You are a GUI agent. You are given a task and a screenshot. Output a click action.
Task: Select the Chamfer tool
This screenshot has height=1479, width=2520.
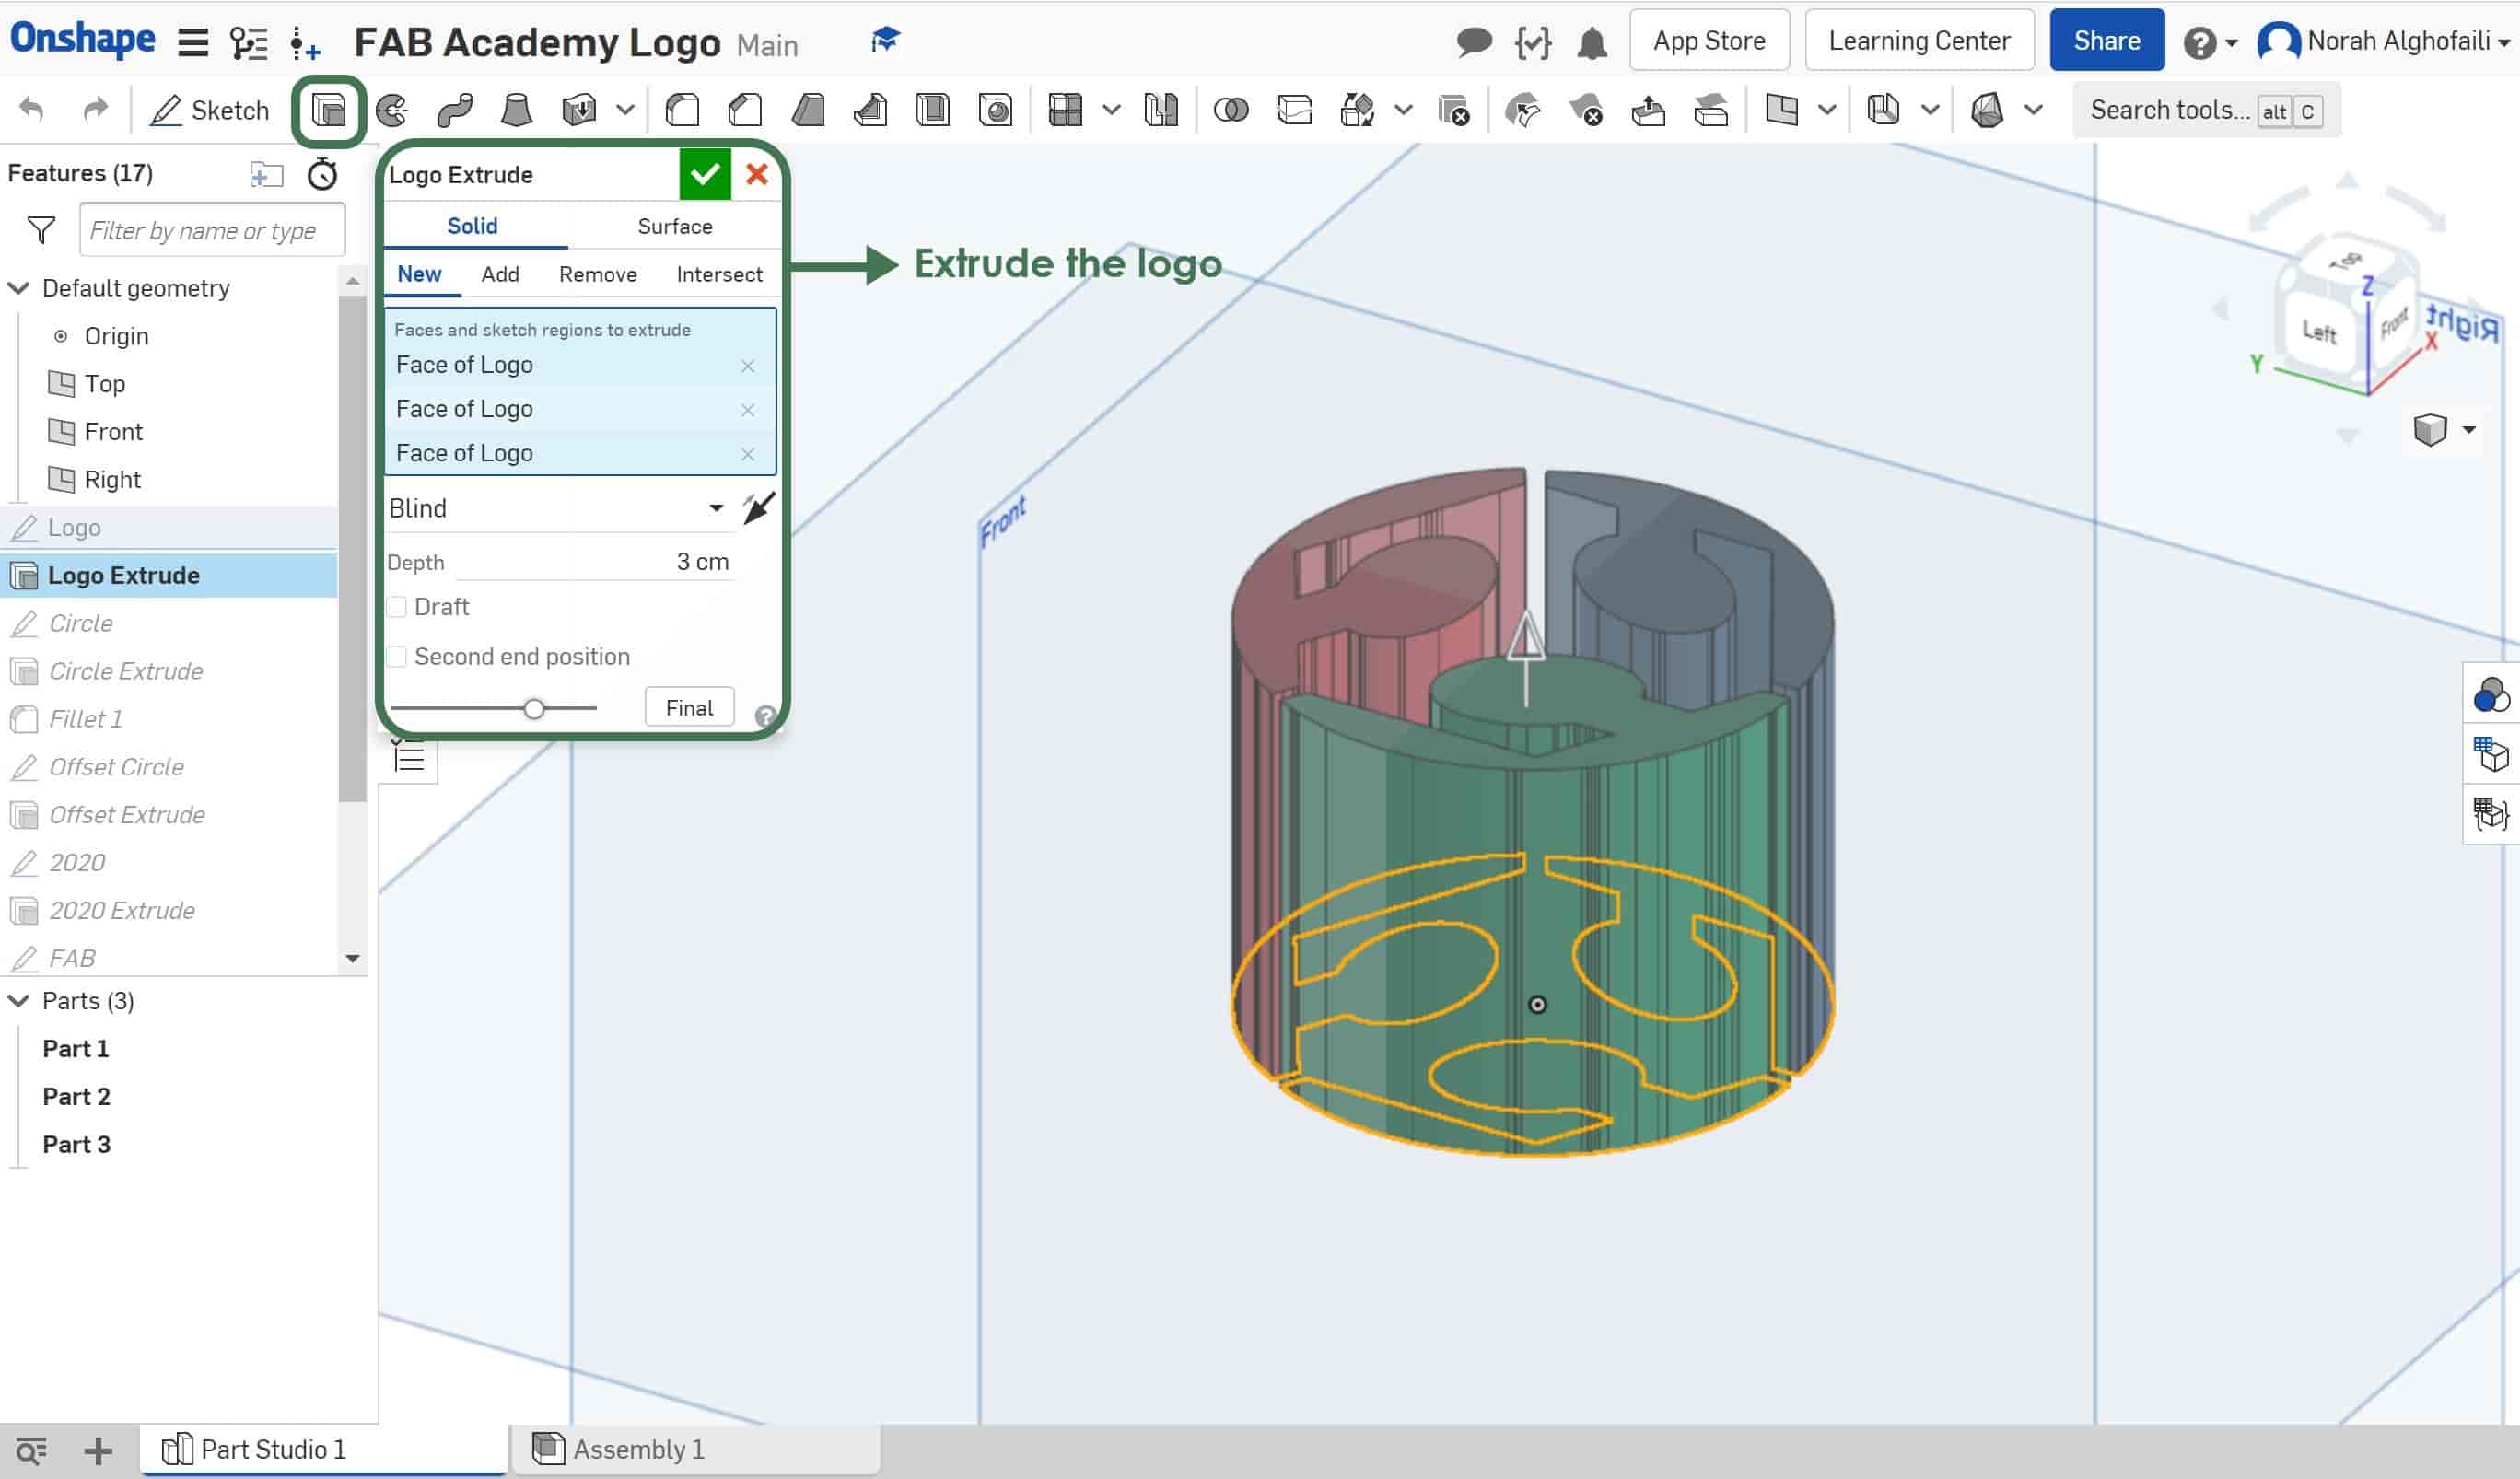[x=745, y=110]
